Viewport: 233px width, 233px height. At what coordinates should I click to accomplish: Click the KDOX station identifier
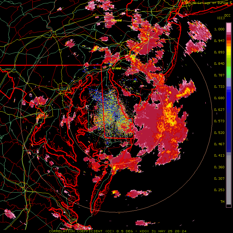[x=145, y=231]
